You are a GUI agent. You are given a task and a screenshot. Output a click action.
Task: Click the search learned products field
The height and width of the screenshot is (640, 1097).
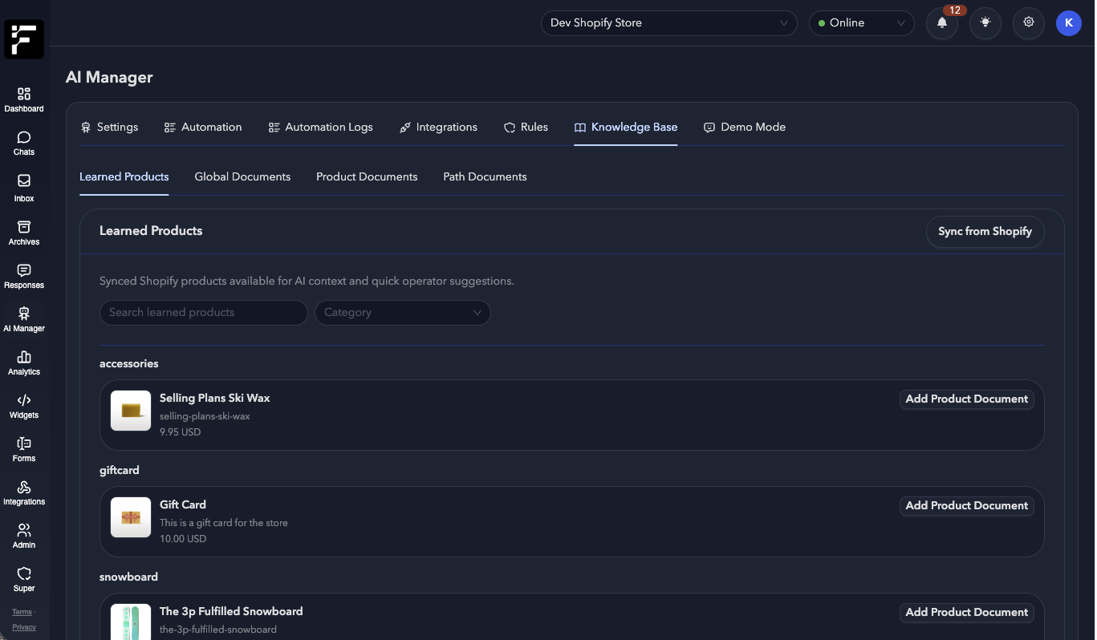(203, 312)
